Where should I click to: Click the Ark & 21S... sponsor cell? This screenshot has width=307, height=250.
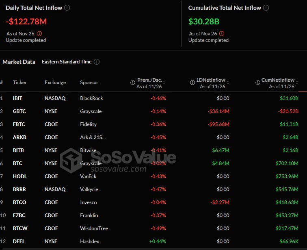point(93,137)
